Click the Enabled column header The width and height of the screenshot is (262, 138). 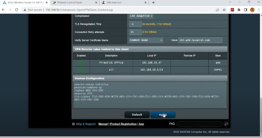tap(81, 56)
